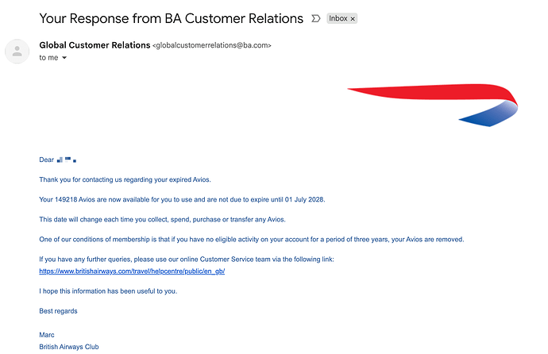The height and width of the screenshot is (354, 548).
Task: Click the signature name "Marc"
Action: [47, 335]
